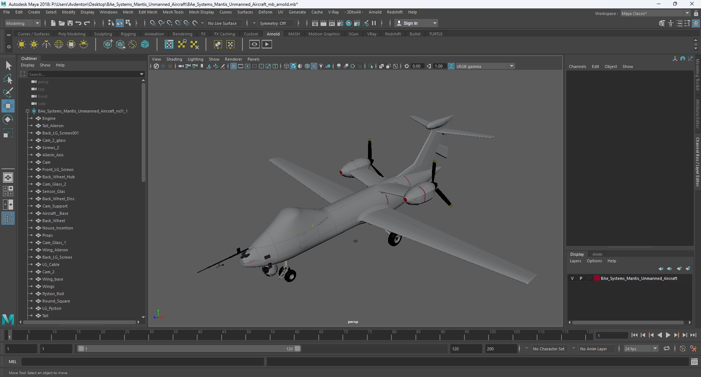Activate the Rotate tool
This screenshot has height=377, width=701.
[x=8, y=119]
